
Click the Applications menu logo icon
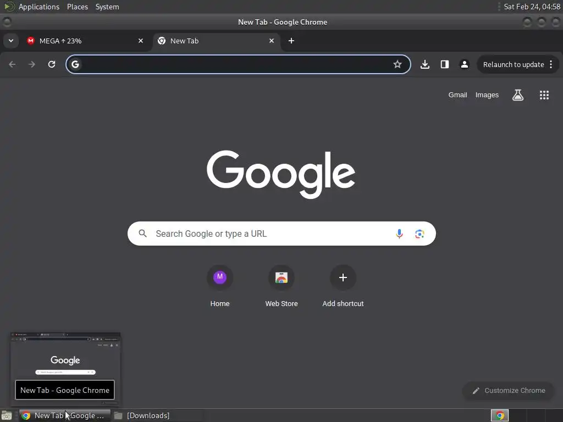[x=9, y=7]
